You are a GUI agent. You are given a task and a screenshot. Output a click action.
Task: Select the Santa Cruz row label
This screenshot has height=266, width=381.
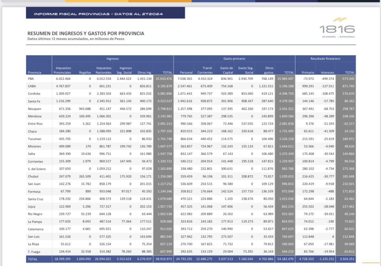tap(36, 199)
